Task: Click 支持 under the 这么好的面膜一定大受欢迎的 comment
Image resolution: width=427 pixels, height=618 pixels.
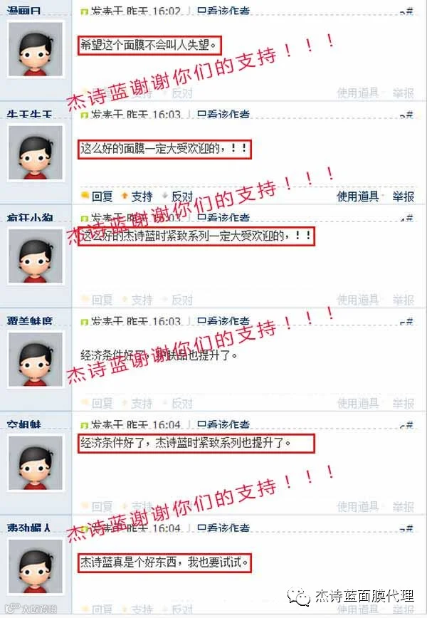Action: tap(142, 196)
